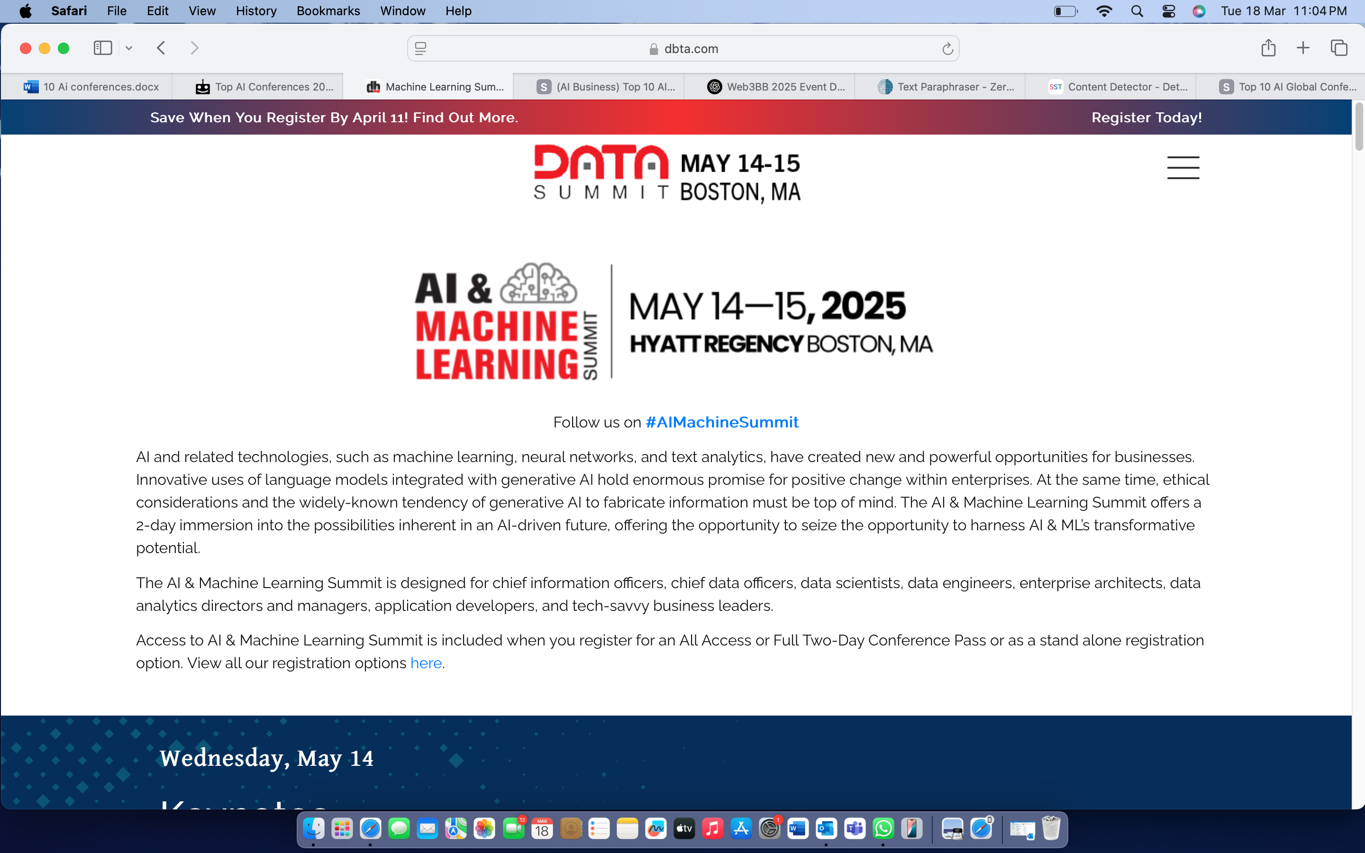Open Music from the Dock
This screenshot has height=853, width=1365.
coord(712,829)
